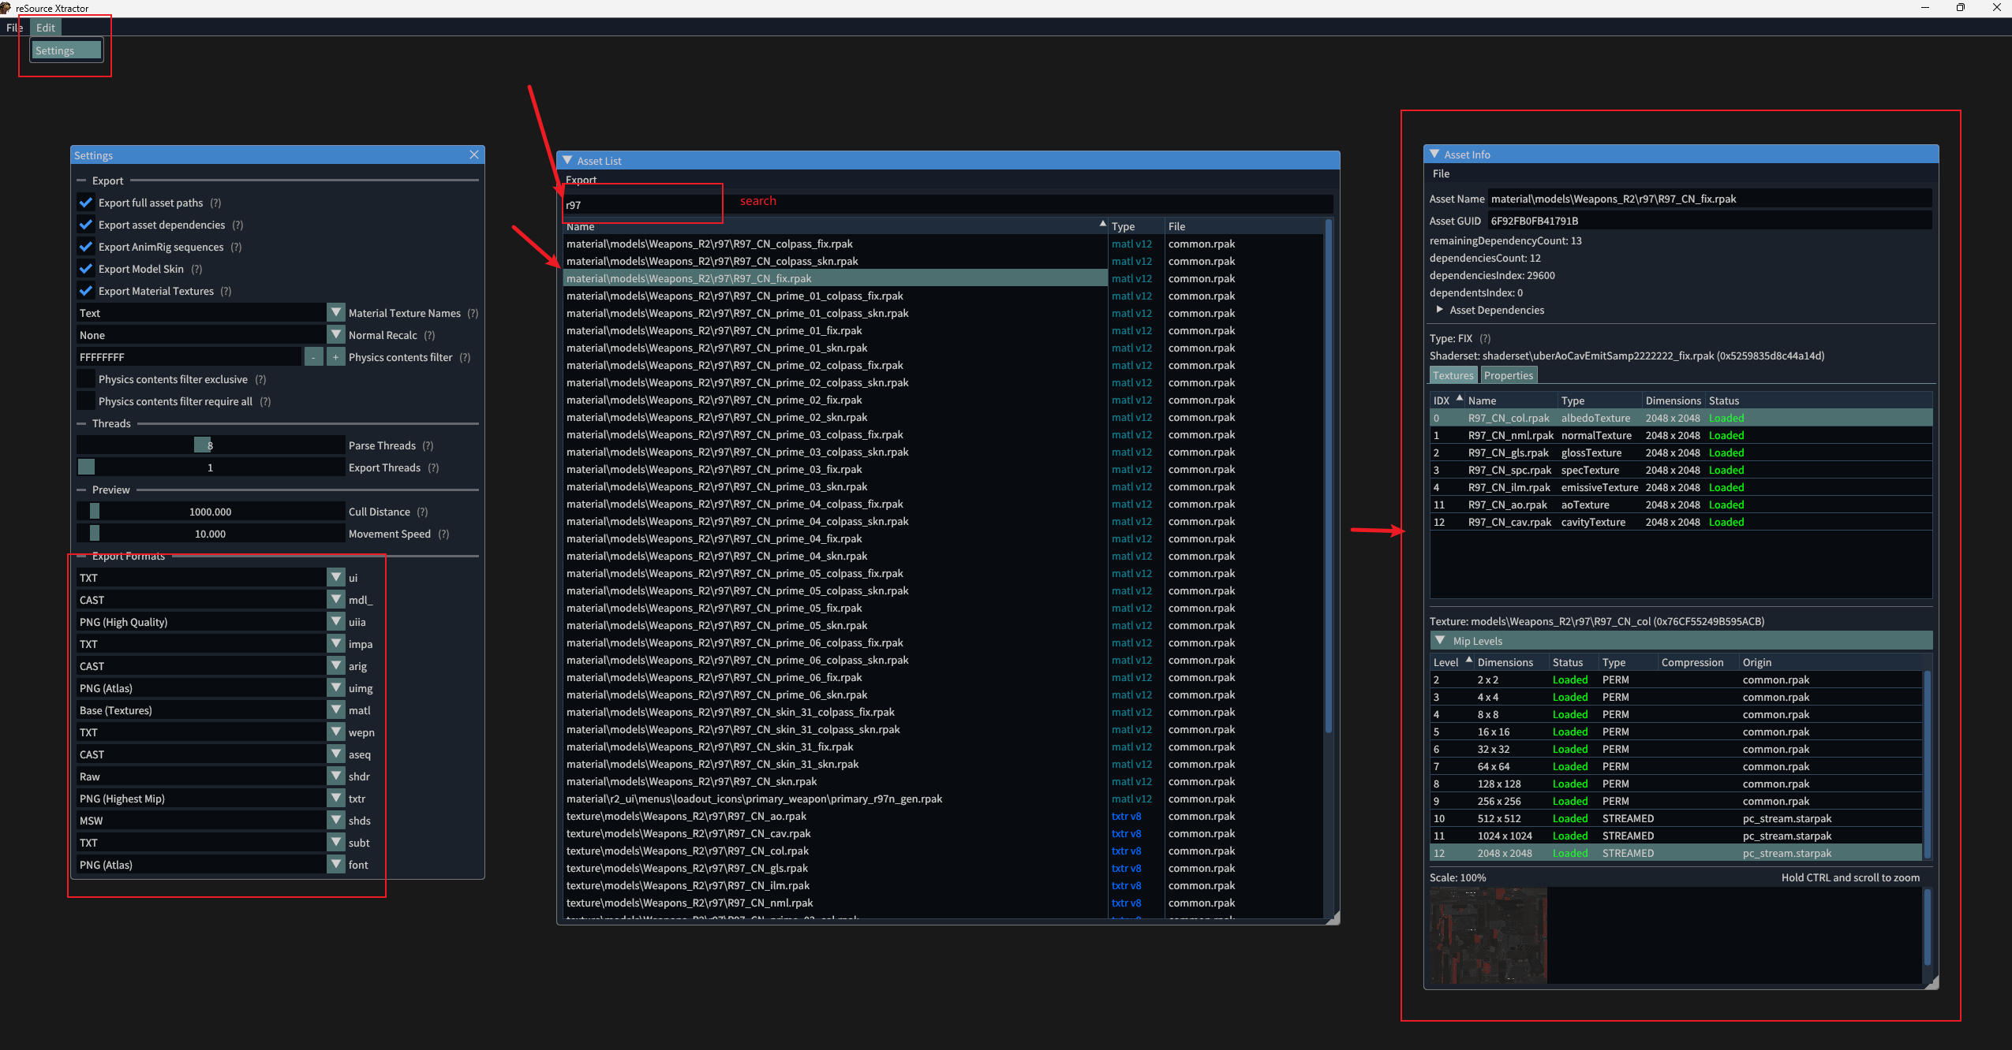Click sort arrow on Name column header

pyautogui.click(x=1102, y=225)
